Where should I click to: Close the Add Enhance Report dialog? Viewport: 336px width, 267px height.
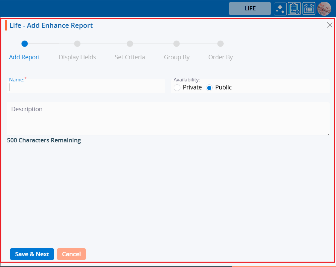tap(330, 25)
